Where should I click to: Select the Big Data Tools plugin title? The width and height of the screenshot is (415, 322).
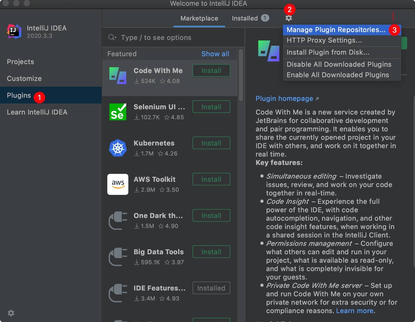[x=159, y=252]
